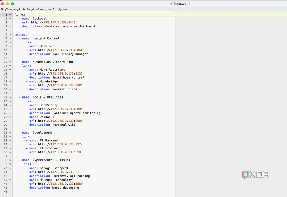Viewport: 287px width, 197px height.
Task: Collapse the Dockpeek block fold on line 2
Action: [x=10, y=19]
